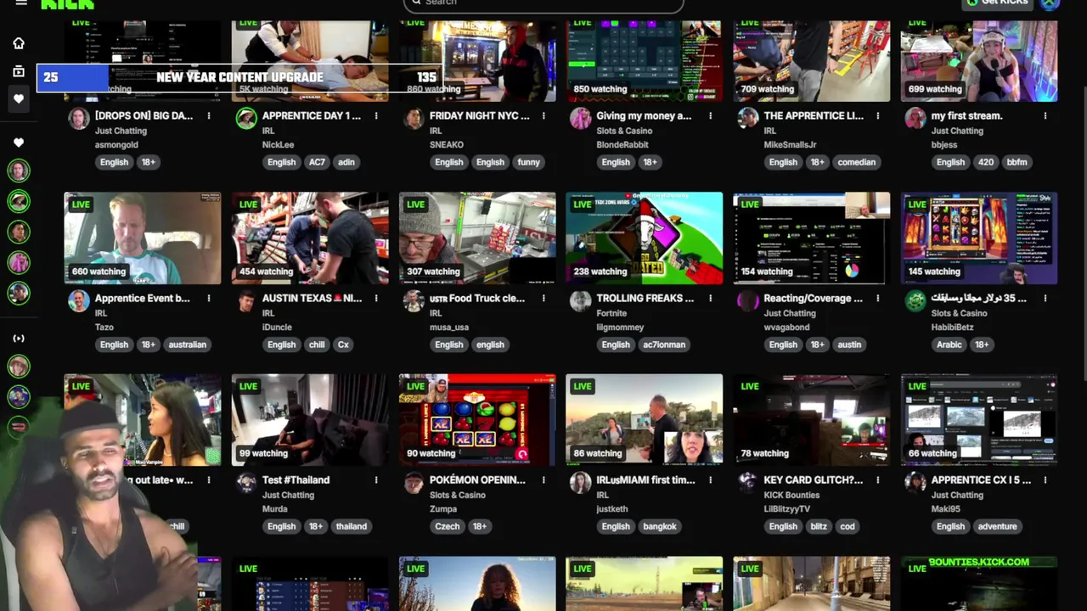Open 'KEY CARD GLITCH?...' stream title
1087x611 pixels.
click(x=813, y=479)
